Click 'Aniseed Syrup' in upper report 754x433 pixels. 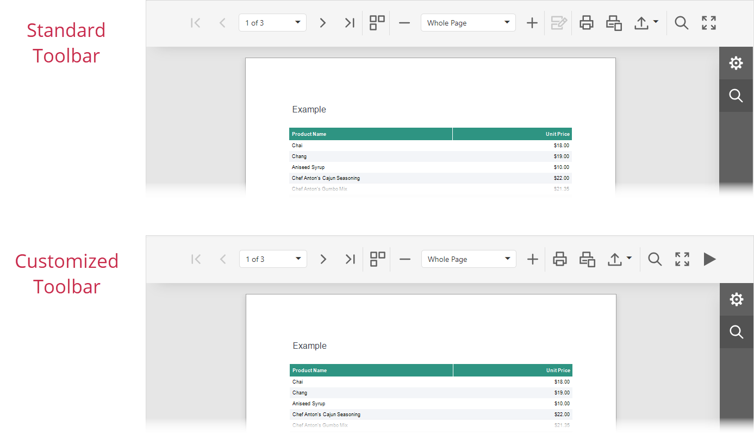pos(308,167)
